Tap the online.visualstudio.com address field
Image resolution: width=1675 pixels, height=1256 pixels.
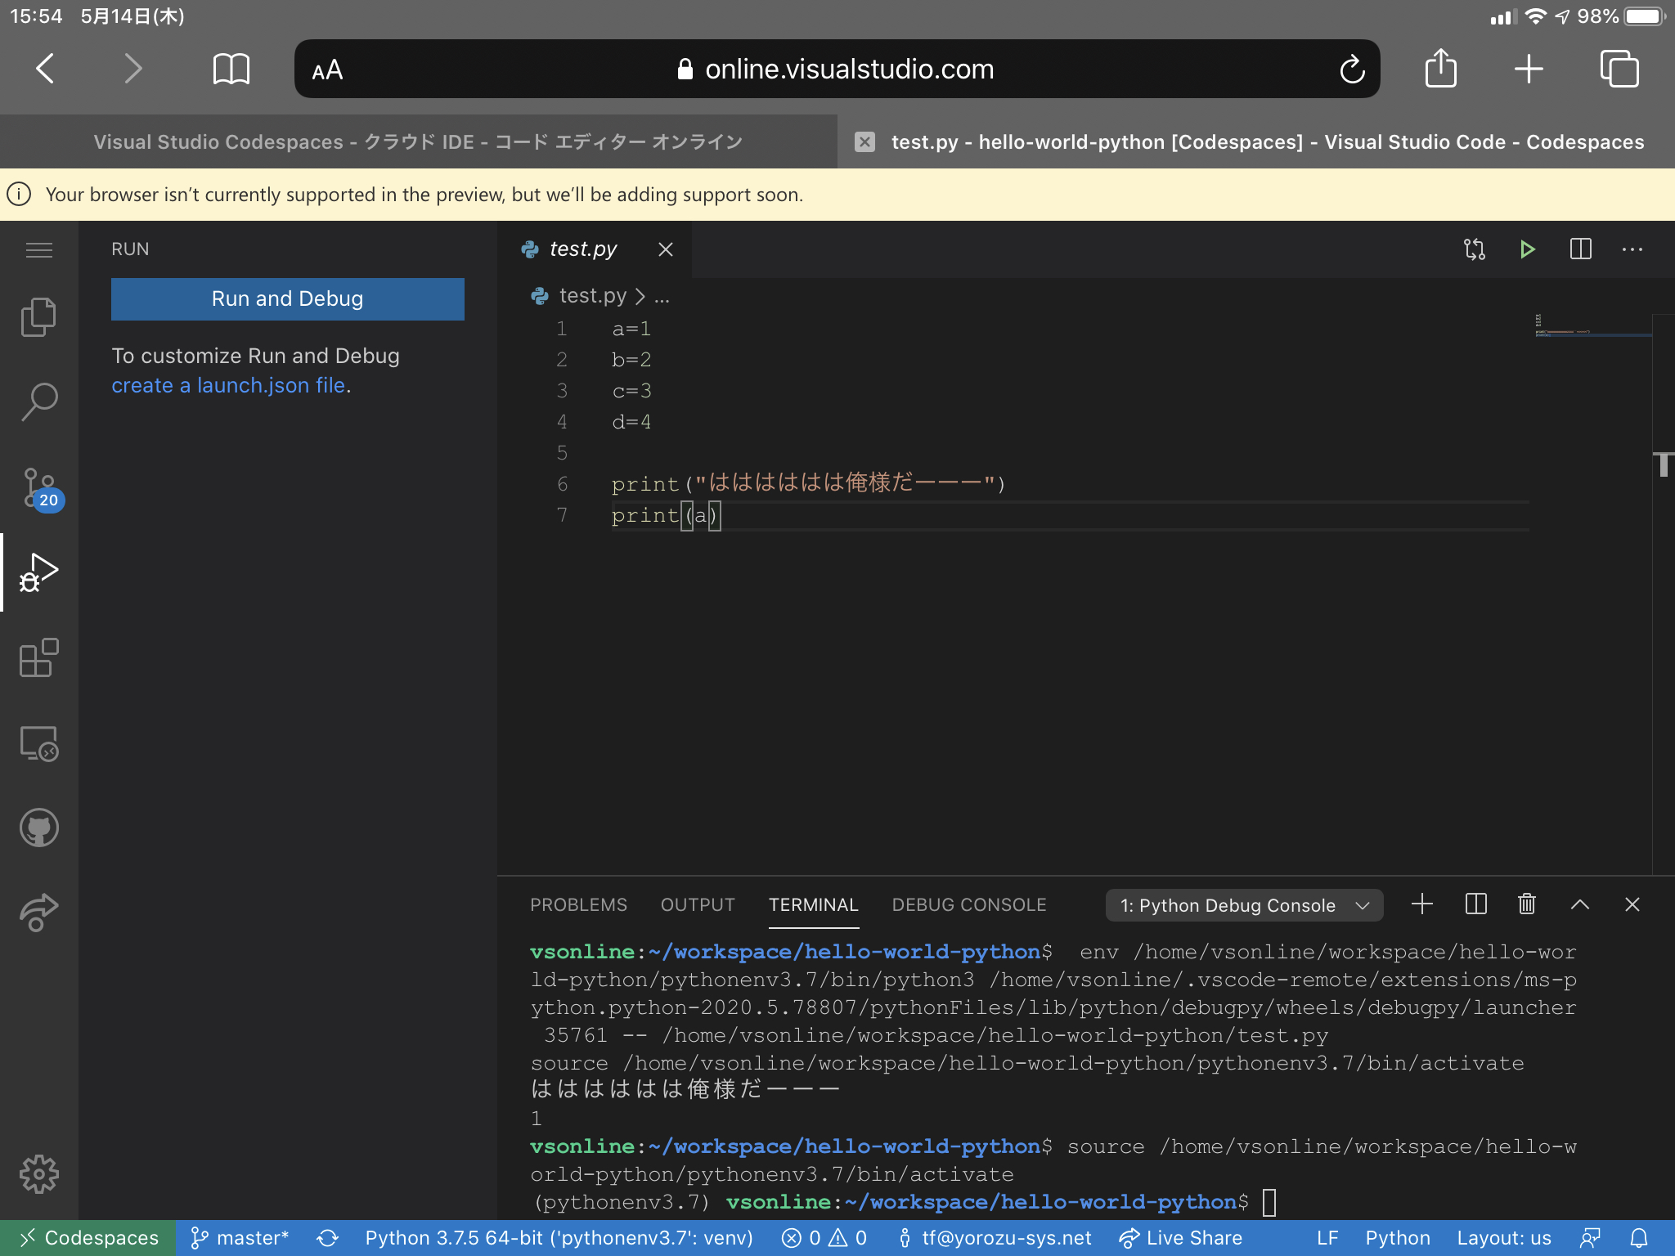tap(837, 69)
